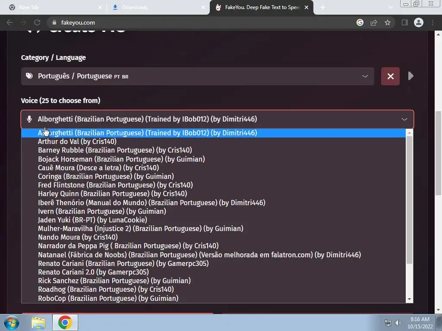Open File Explorer from taskbar
442x331 pixels.
[38, 323]
